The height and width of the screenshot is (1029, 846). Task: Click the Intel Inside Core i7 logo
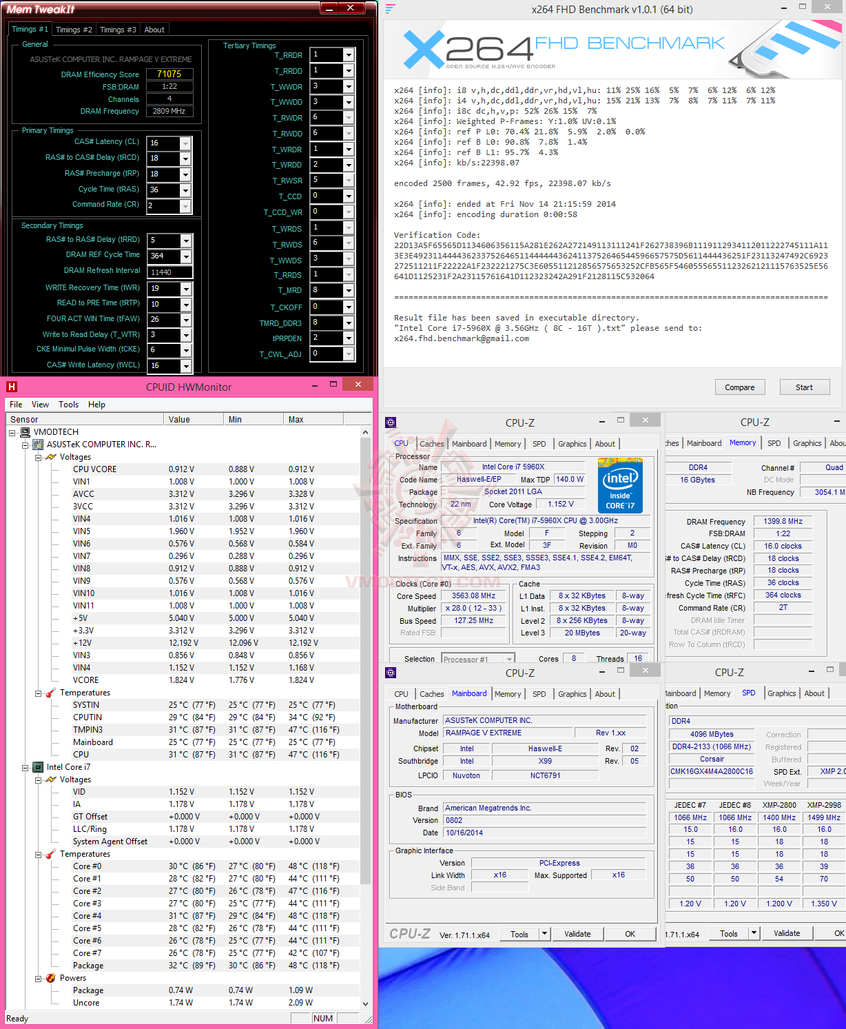pos(620,485)
